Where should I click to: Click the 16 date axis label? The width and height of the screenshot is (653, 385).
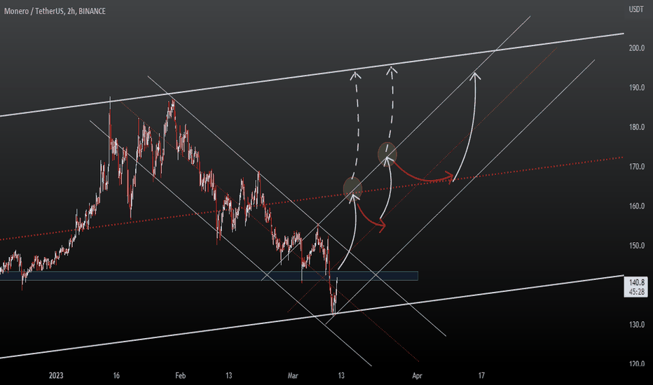point(116,375)
